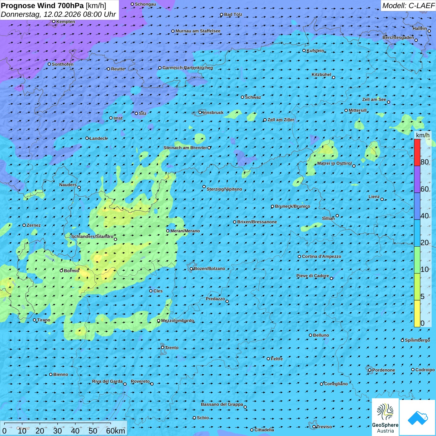Click the 'Mittersill' label
The width and height of the screenshot is (436, 436).
click(358, 110)
